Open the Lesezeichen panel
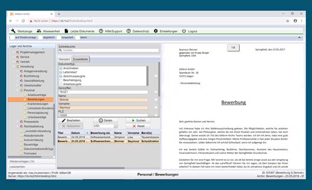 point(31,167)
